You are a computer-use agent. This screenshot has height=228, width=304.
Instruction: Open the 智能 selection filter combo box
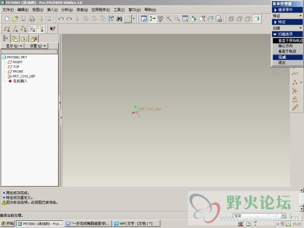pyautogui.click(x=259, y=215)
